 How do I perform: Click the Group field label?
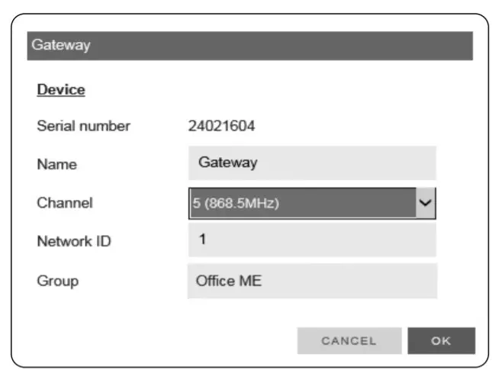tap(57, 281)
